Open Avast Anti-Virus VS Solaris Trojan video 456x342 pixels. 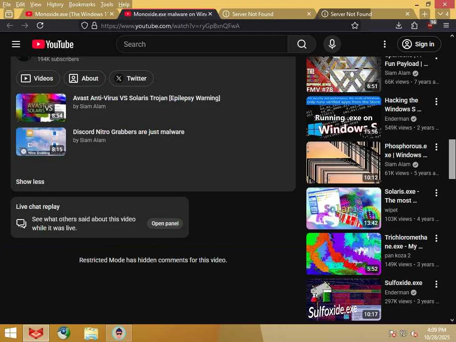click(x=146, y=98)
